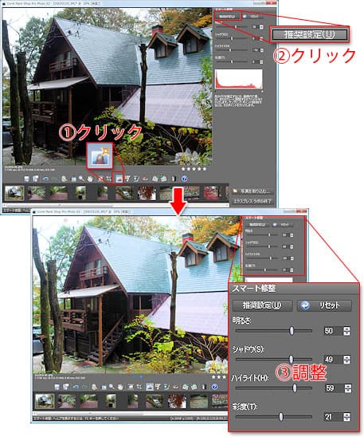Click the blue Help icon in the lower window toolbar
Viewport: 364px width, 437px height.
(214, 387)
